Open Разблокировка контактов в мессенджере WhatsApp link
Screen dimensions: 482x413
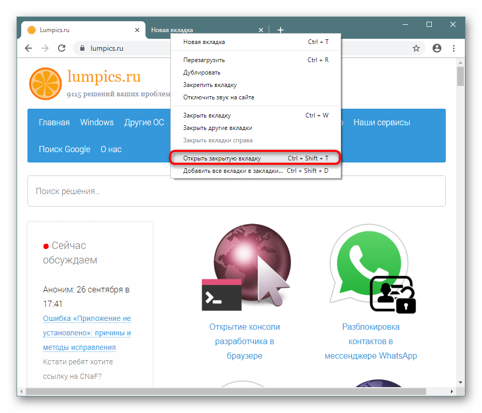pos(371,341)
